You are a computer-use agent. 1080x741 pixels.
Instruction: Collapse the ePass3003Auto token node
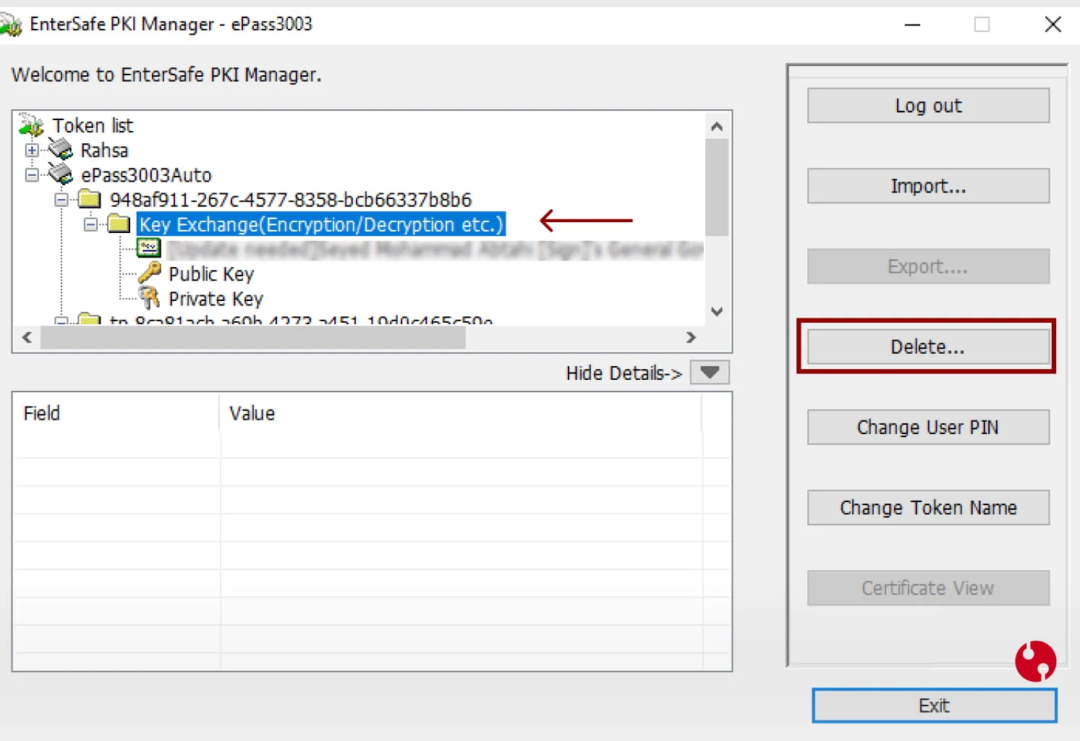click(32, 175)
